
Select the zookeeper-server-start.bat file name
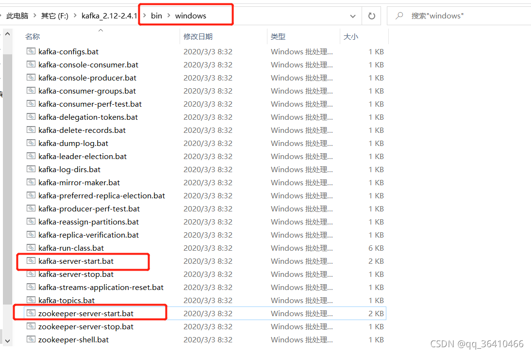pyautogui.click(x=86, y=313)
